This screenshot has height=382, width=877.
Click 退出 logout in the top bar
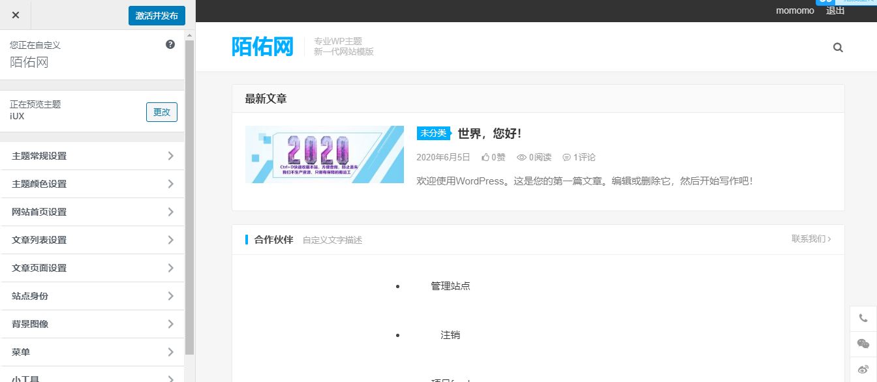835,10
